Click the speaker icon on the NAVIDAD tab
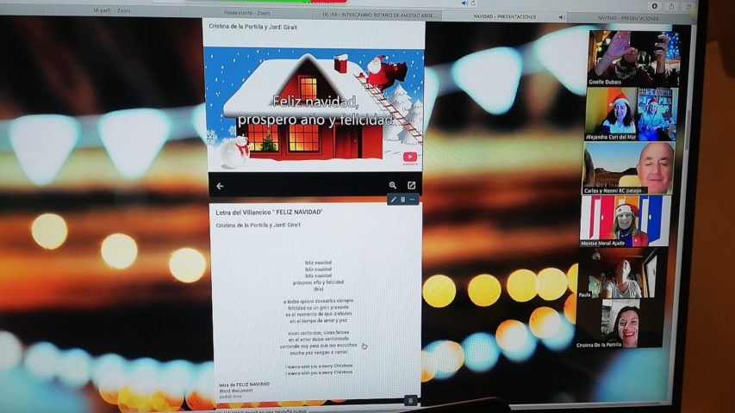 562,17
